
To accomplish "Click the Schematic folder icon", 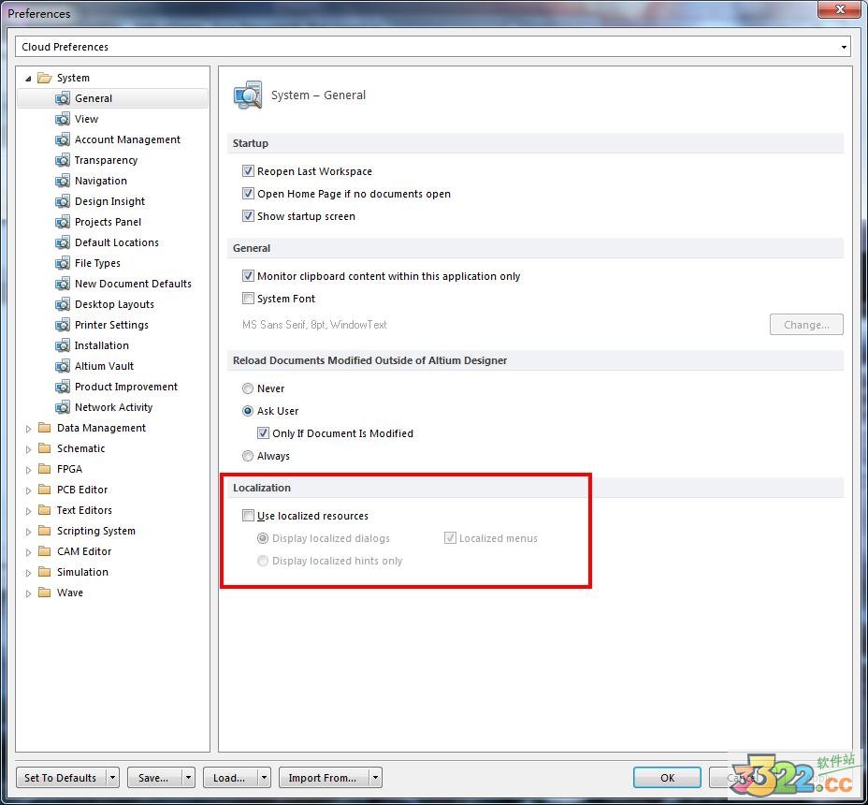I will point(44,448).
